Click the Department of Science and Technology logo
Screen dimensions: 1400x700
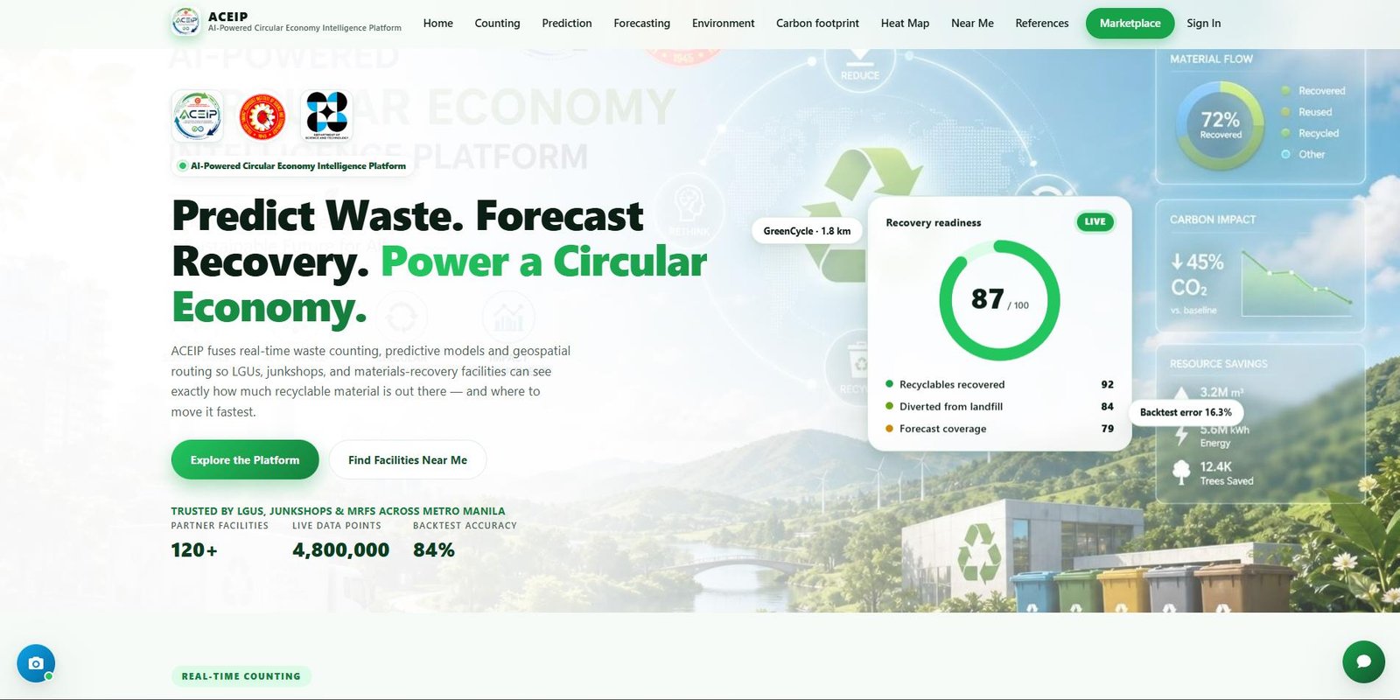coord(326,115)
